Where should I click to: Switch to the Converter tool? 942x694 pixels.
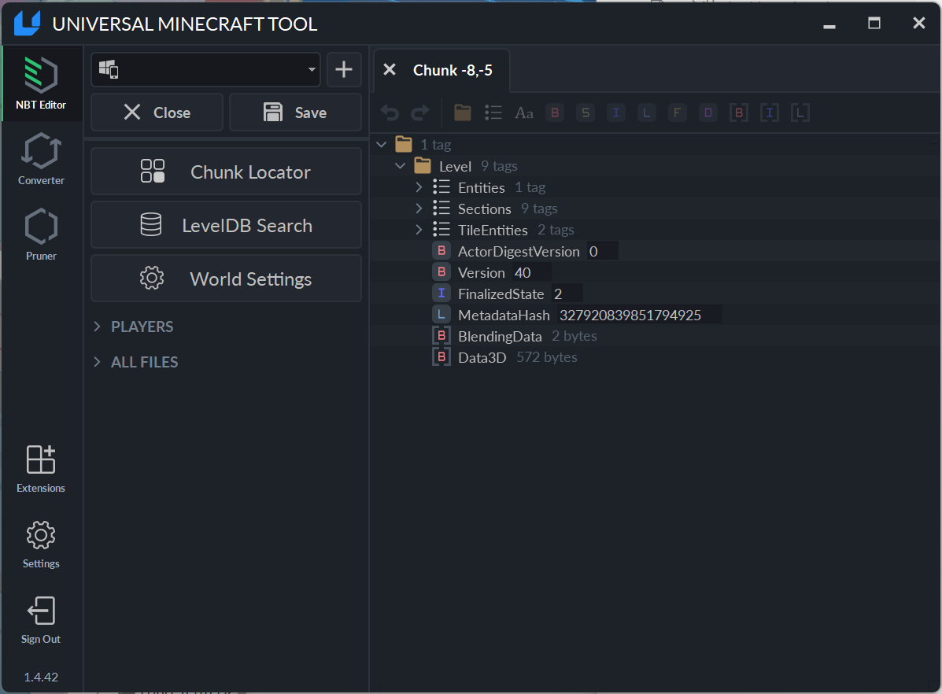pos(41,159)
